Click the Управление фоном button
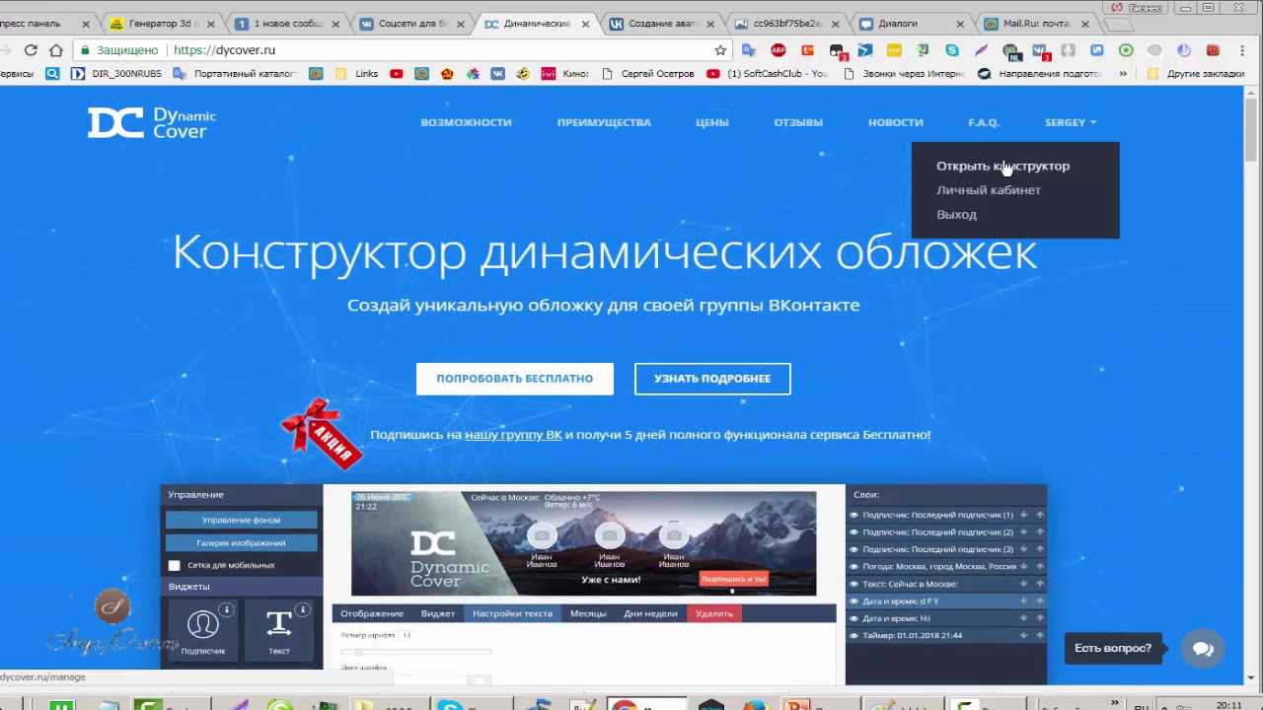This screenshot has height=710, width=1263. point(242,520)
